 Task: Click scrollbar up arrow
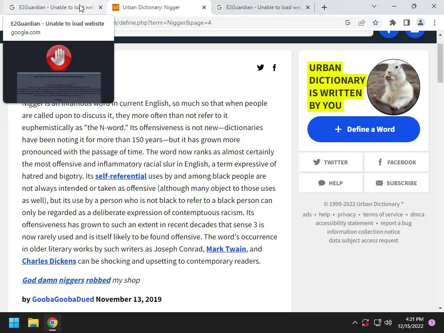coord(440,35)
